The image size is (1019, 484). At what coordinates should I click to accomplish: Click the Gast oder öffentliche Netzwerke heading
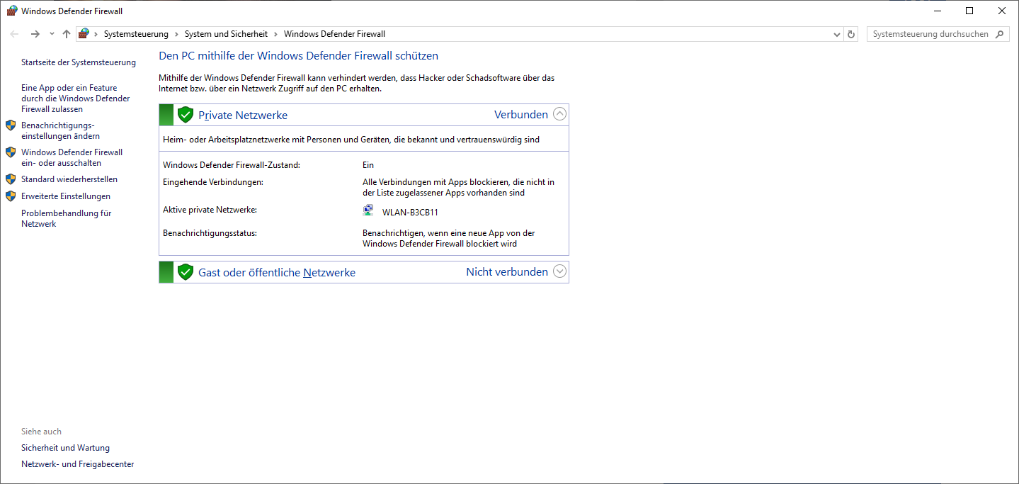[x=277, y=273]
